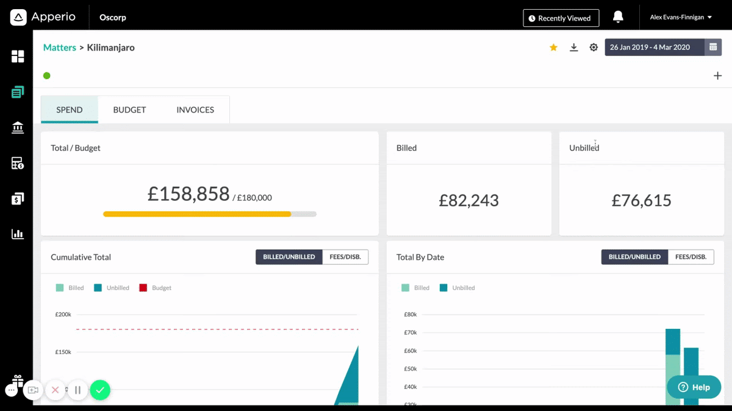Pause the screen recording
This screenshot has height=411, width=732.
(x=78, y=390)
